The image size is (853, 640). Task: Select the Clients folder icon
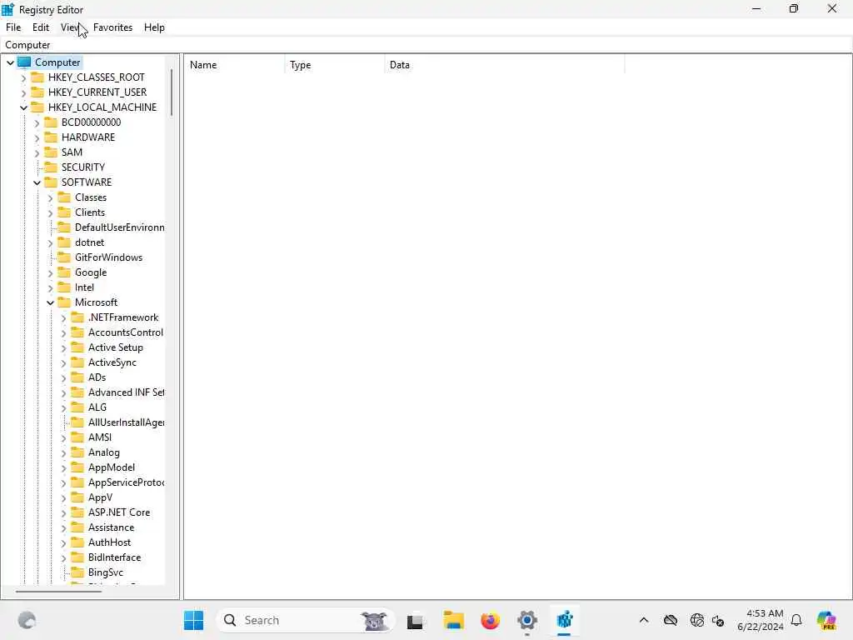click(x=64, y=212)
